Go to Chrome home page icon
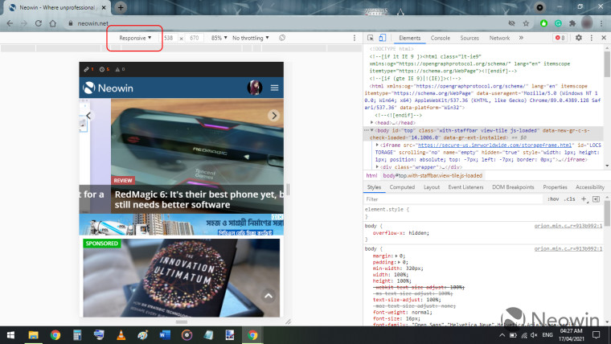This screenshot has width=611, height=344. [x=53, y=23]
